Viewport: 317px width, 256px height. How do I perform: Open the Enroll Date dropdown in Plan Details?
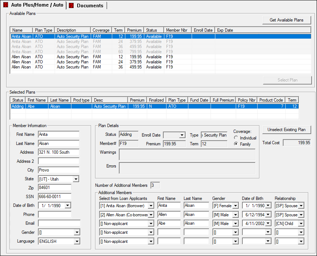point(182,135)
